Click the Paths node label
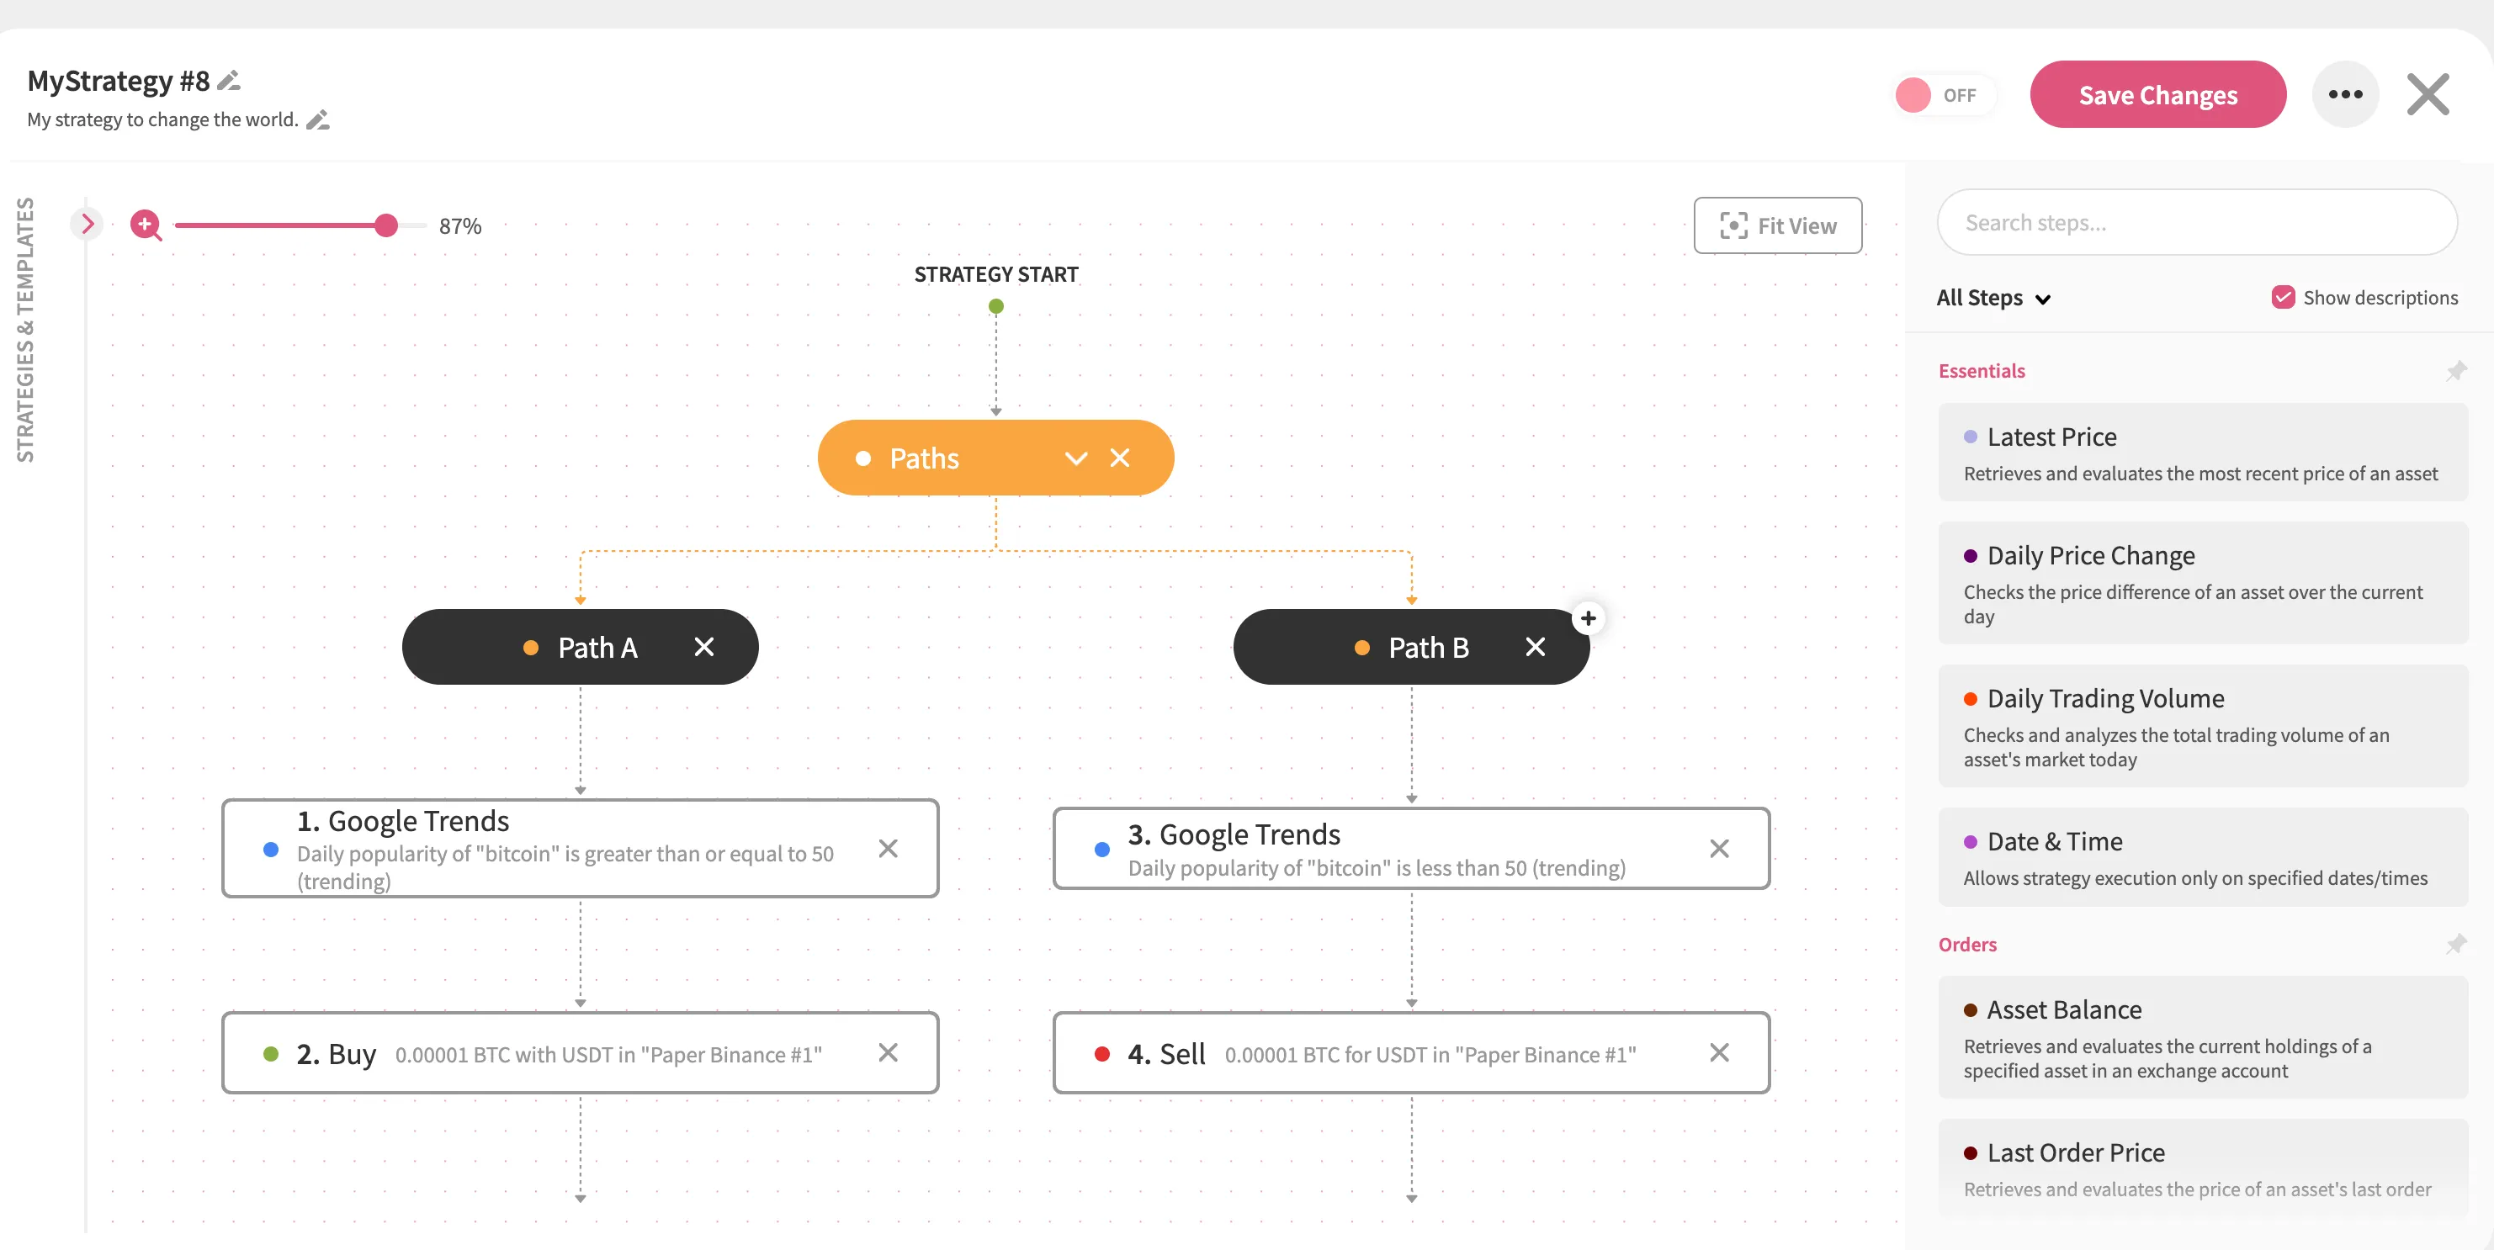2494x1250 pixels. [924, 458]
